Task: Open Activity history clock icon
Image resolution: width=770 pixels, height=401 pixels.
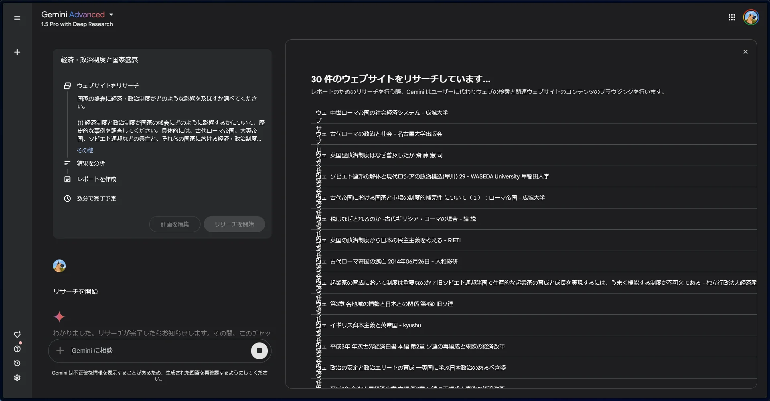Action: [x=17, y=363]
